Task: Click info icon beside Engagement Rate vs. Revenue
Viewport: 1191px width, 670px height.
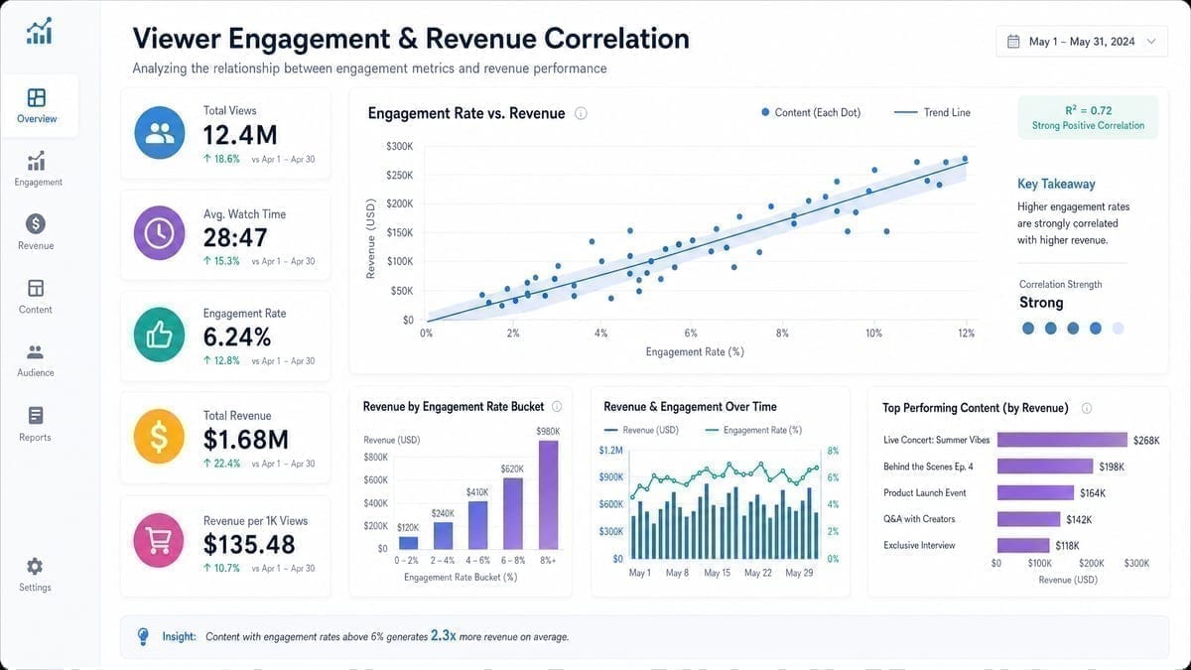Action: [x=581, y=113]
